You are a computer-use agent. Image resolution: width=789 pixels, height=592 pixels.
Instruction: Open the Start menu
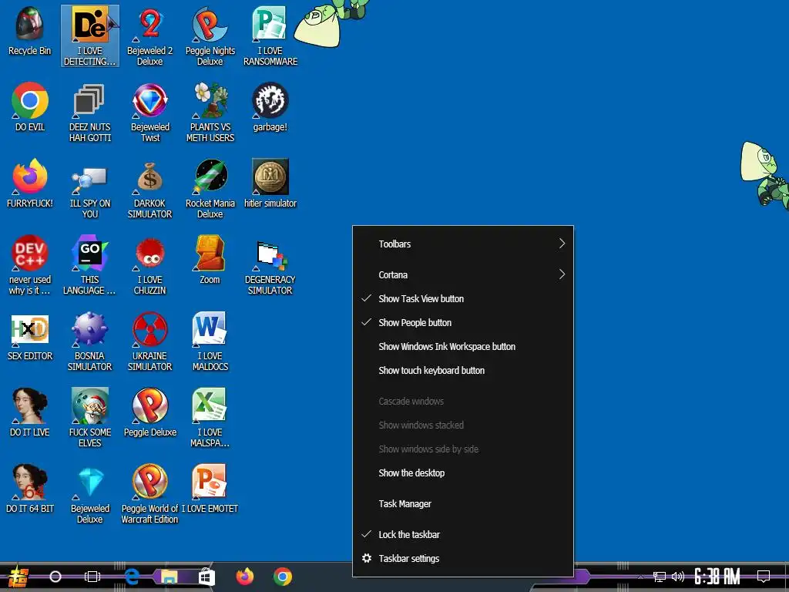[18, 577]
